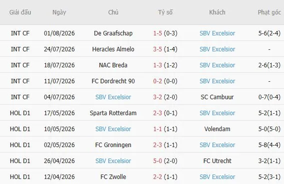Select Sparta Rotterdam team name
This screenshot has width=284, height=184.
point(113,113)
